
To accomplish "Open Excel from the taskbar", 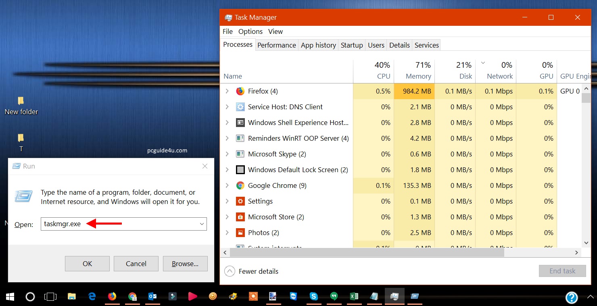I will [x=354, y=297].
